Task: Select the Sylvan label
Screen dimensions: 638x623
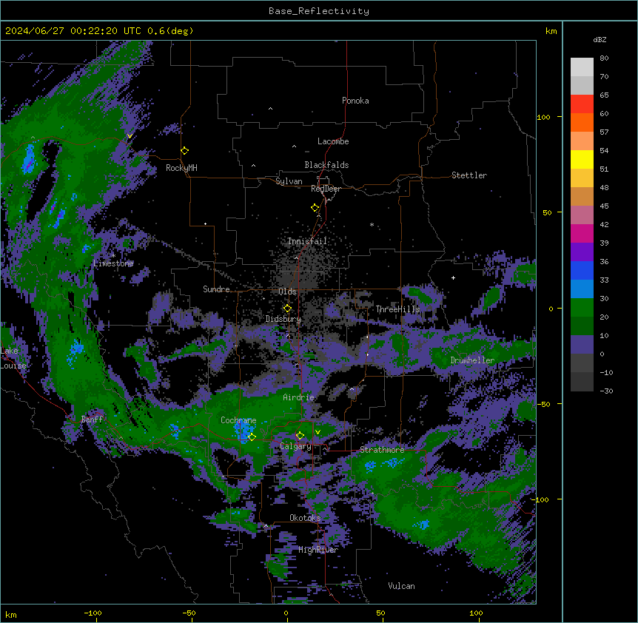Action: click(x=289, y=181)
